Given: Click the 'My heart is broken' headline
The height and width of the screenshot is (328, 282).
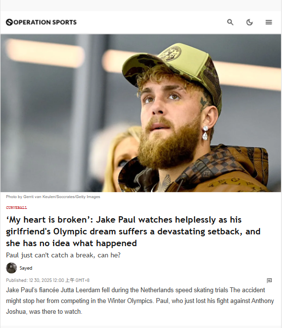Looking at the screenshot, I should tap(133, 231).
